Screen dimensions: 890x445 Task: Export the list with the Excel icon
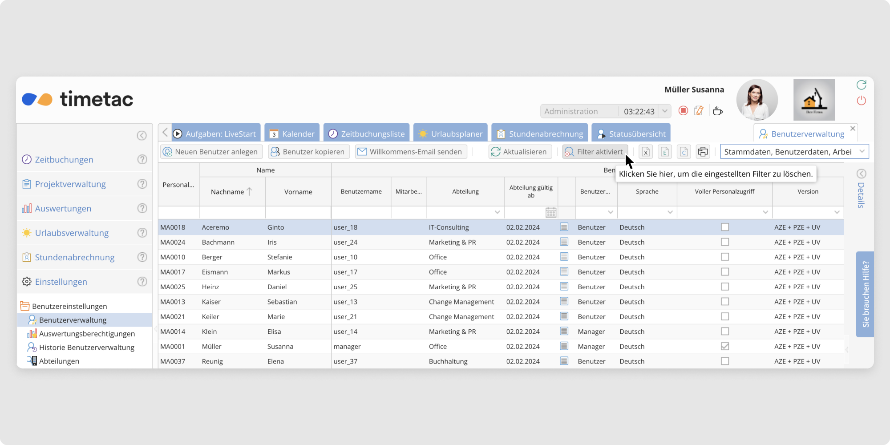tap(646, 152)
